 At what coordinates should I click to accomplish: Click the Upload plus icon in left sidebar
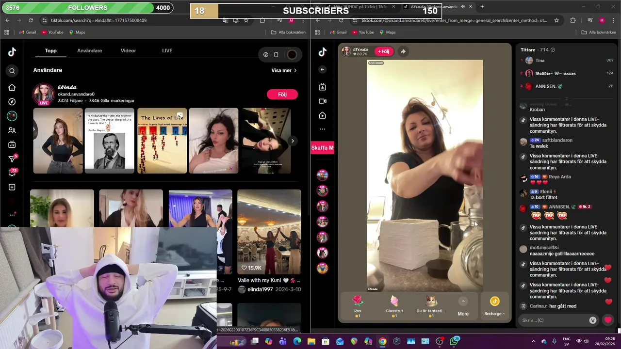point(12,187)
